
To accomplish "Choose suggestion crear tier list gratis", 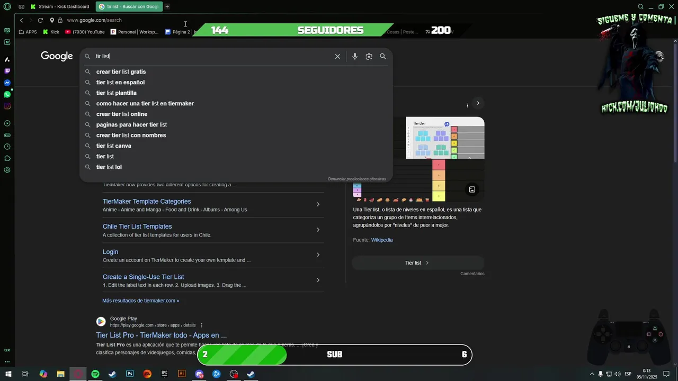I will coord(121,72).
